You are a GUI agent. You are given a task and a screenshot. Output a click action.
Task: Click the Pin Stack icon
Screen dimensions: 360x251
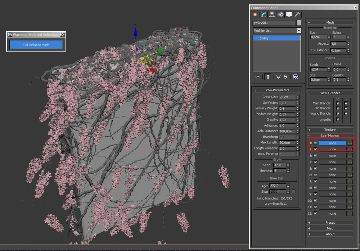(x=257, y=77)
